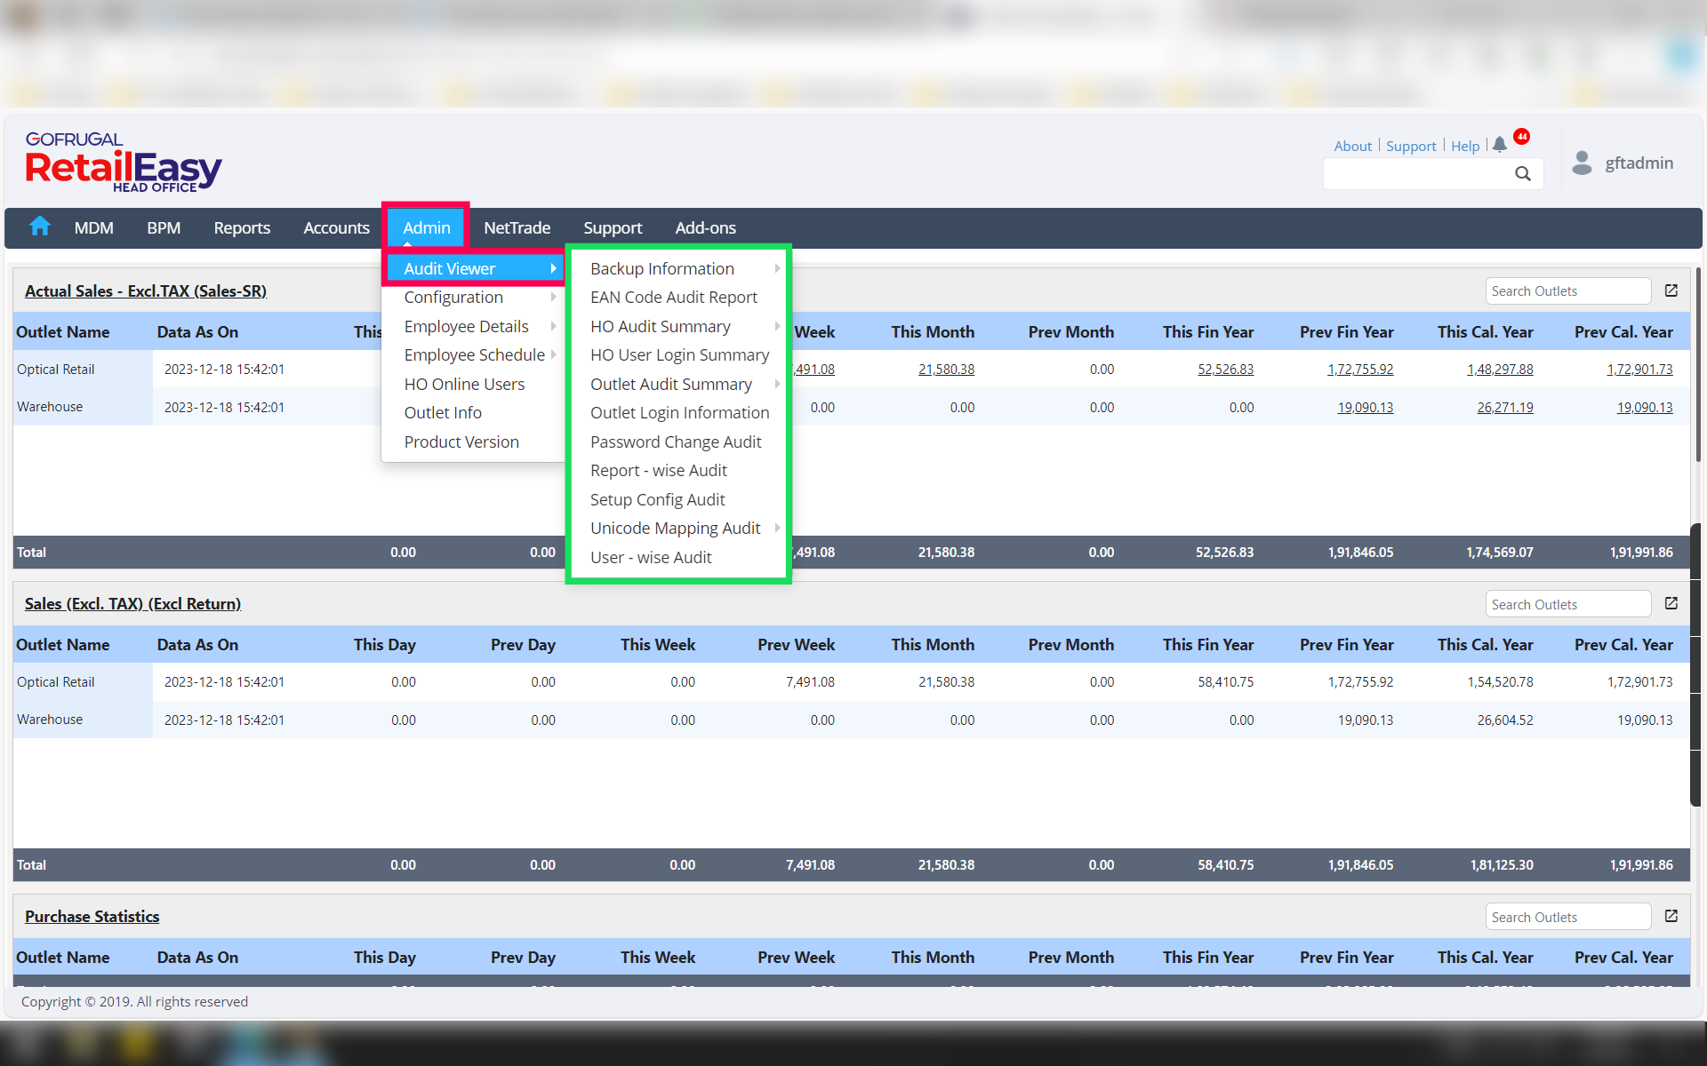
Task: Open the notifications bell icon
Action: pos(1500,145)
